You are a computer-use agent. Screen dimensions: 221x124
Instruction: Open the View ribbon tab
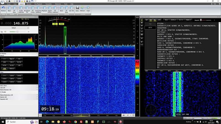click(x=15, y=4)
